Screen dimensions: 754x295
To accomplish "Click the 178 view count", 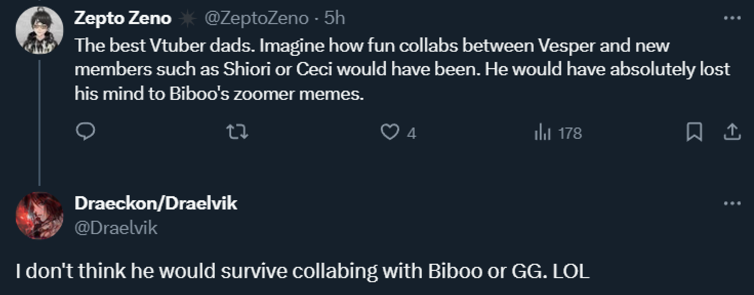I will coord(570,133).
